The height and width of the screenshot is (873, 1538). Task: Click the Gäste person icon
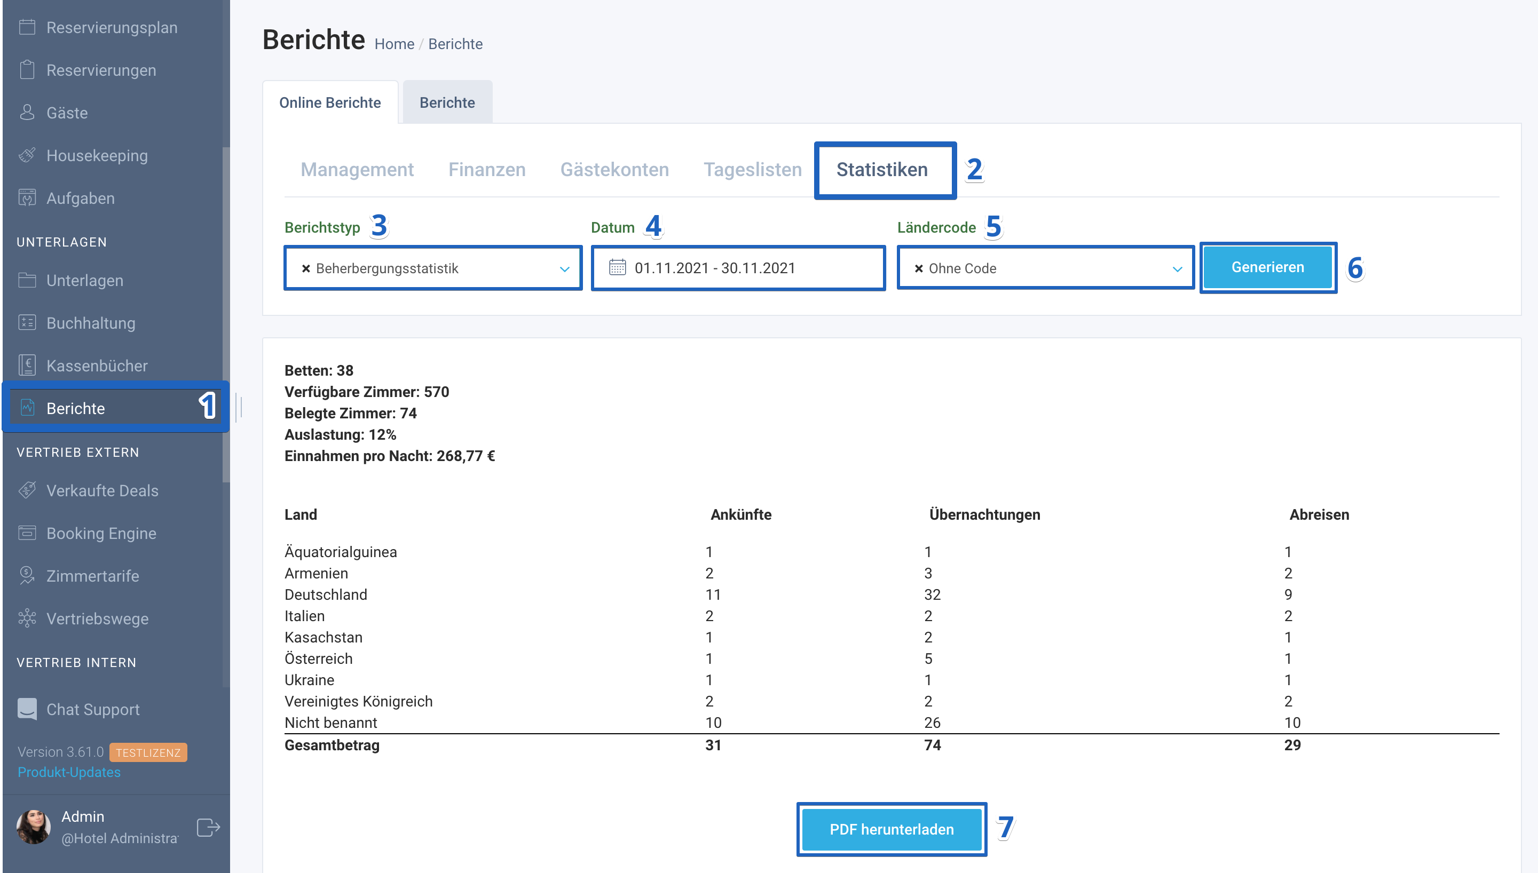27,112
